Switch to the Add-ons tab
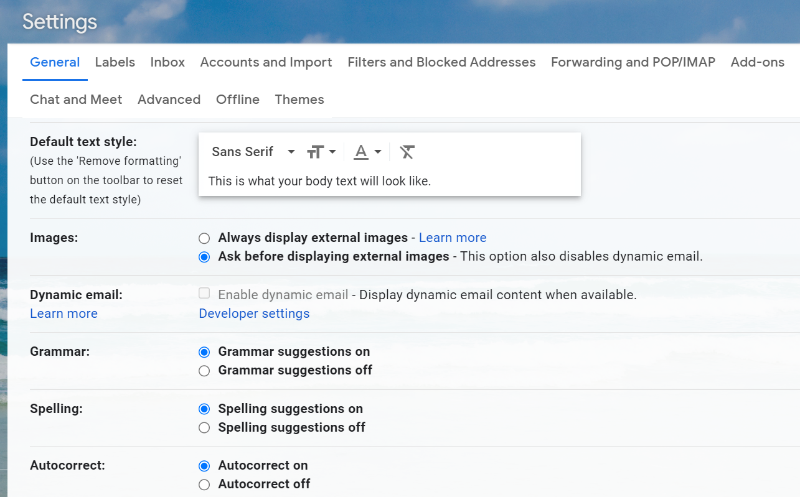The width and height of the screenshot is (800, 497). coord(758,62)
